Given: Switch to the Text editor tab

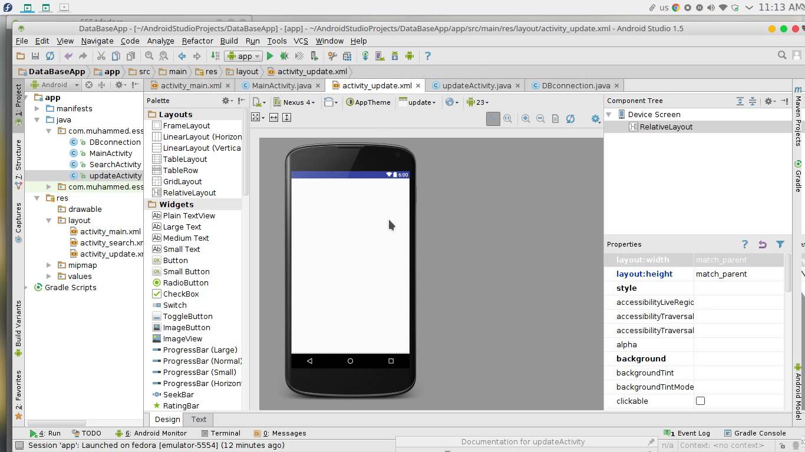Looking at the screenshot, I should 199,419.
